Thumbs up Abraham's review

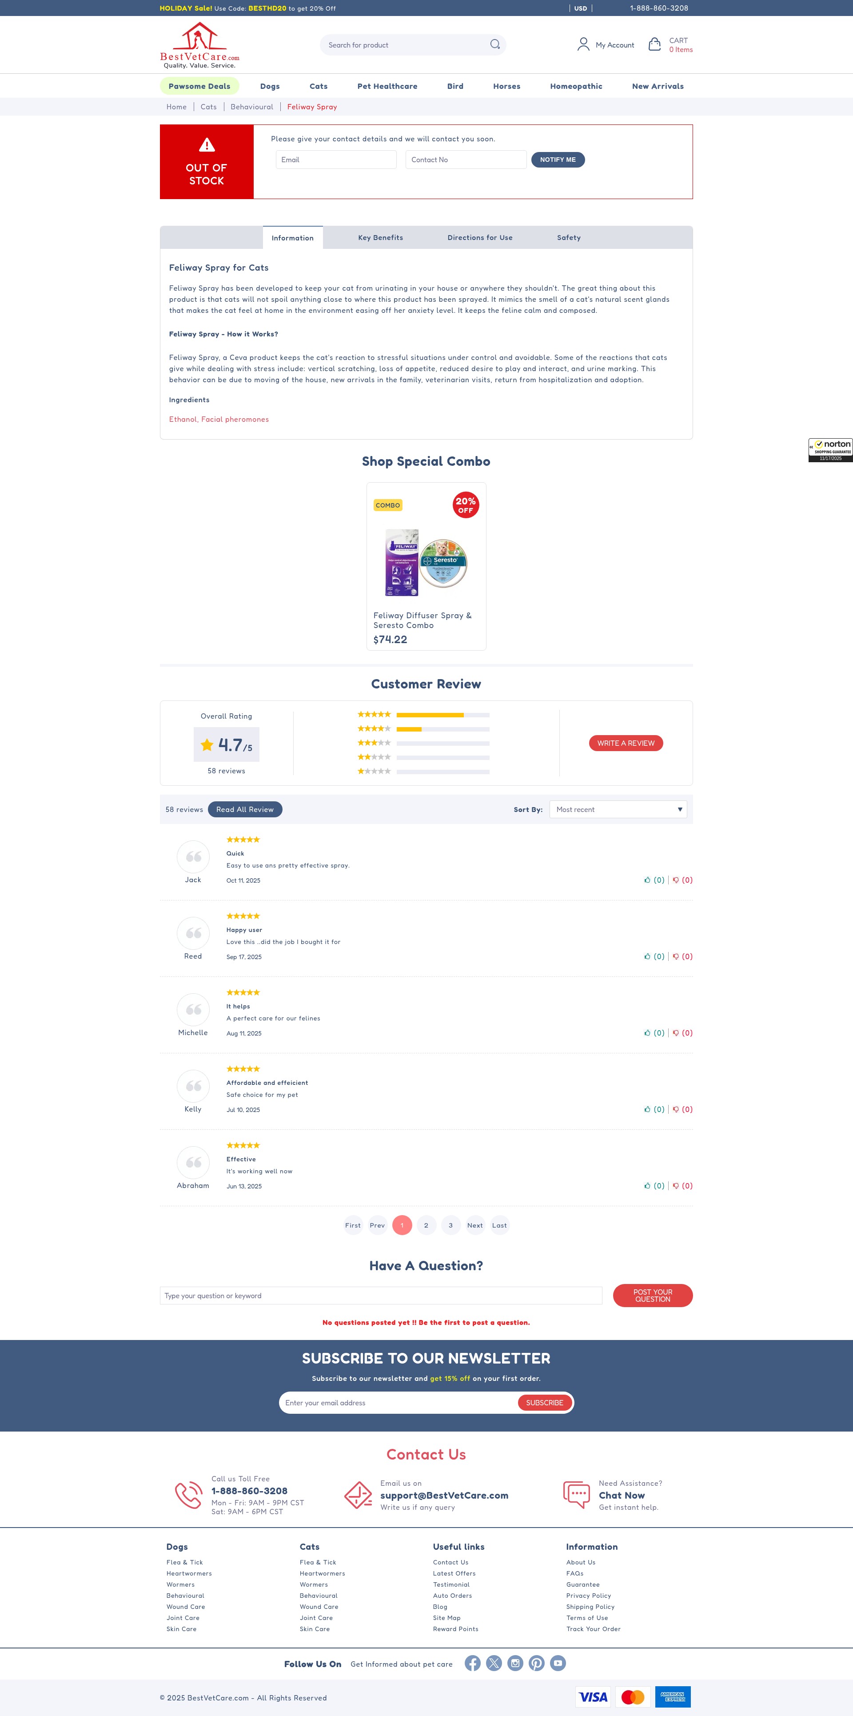click(647, 1186)
